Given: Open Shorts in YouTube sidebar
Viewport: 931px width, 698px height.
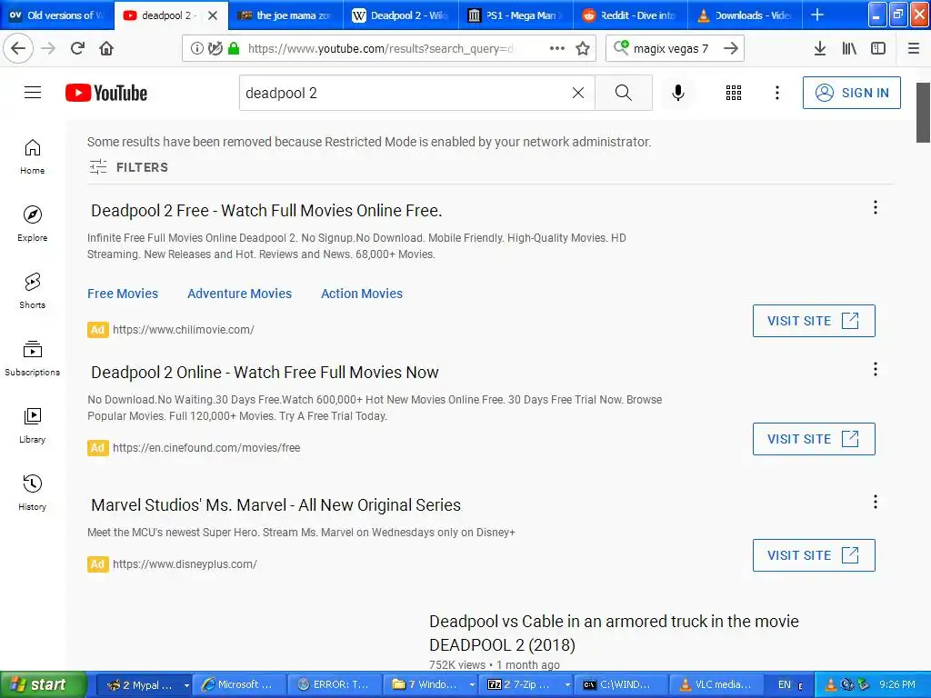Looking at the screenshot, I should click(33, 291).
